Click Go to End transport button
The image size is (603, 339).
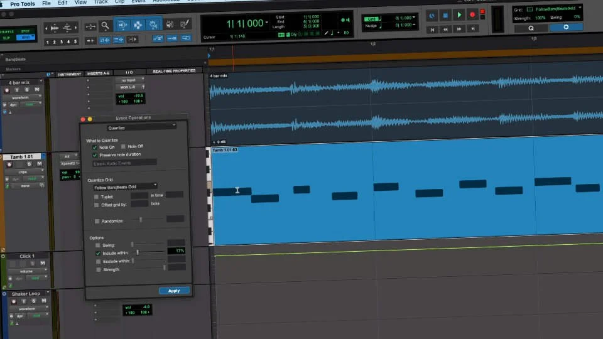472,28
